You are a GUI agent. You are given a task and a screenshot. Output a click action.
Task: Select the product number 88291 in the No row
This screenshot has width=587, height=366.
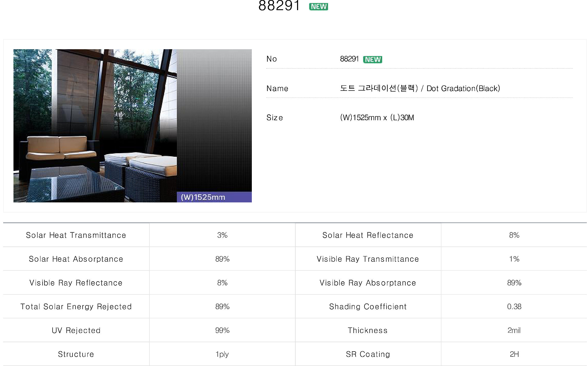(349, 59)
